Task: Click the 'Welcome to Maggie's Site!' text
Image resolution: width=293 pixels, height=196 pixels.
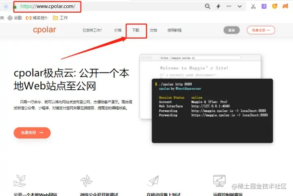Action: [194, 68]
